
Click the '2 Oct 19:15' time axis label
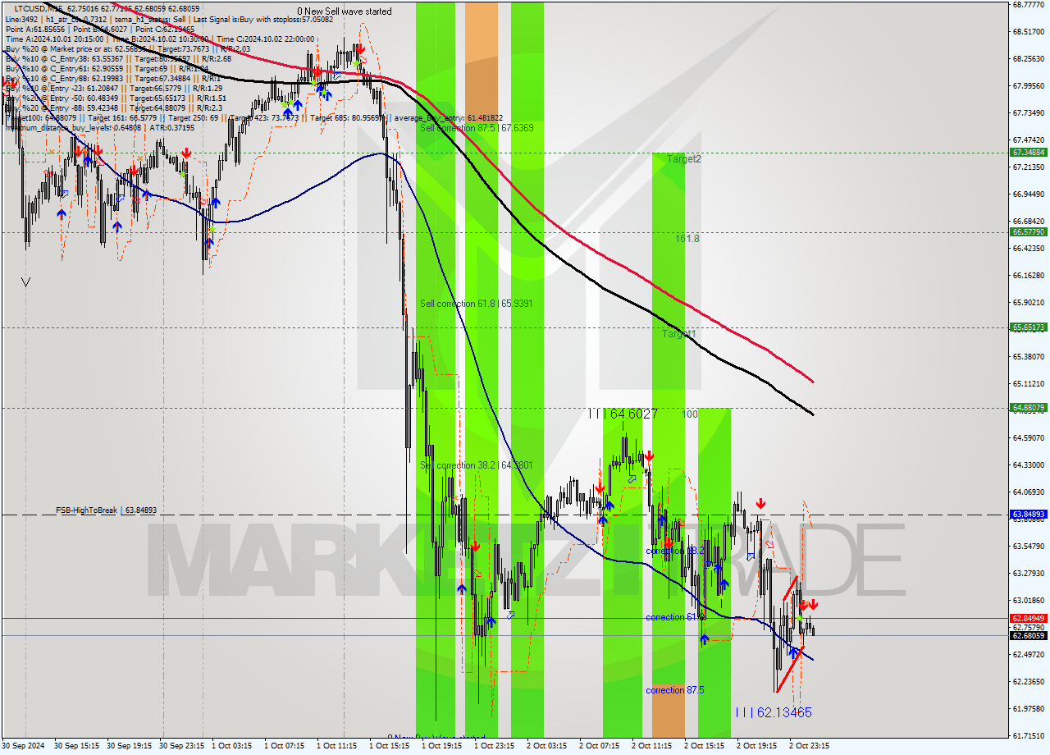(x=757, y=746)
